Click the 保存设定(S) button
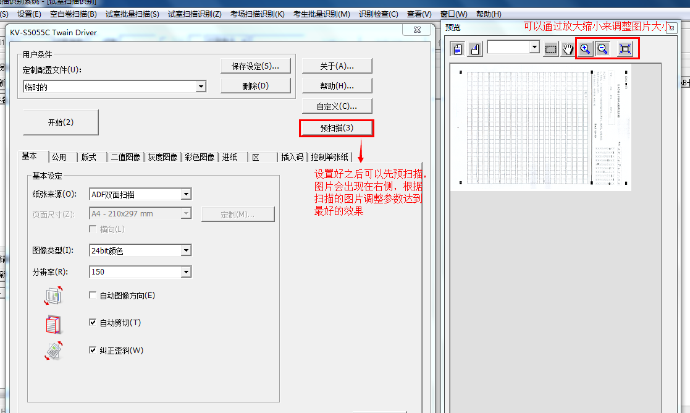690x413 pixels. [x=255, y=66]
